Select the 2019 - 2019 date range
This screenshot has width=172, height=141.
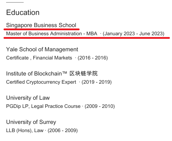click(97, 82)
